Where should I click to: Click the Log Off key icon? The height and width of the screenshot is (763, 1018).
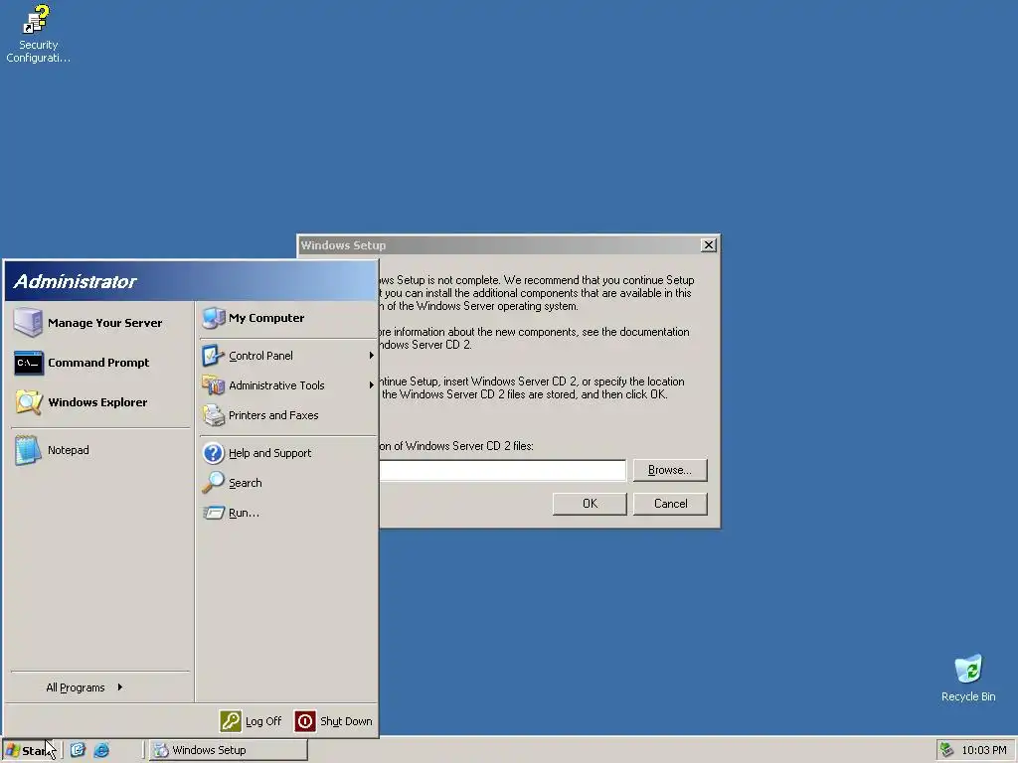pos(231,721)
